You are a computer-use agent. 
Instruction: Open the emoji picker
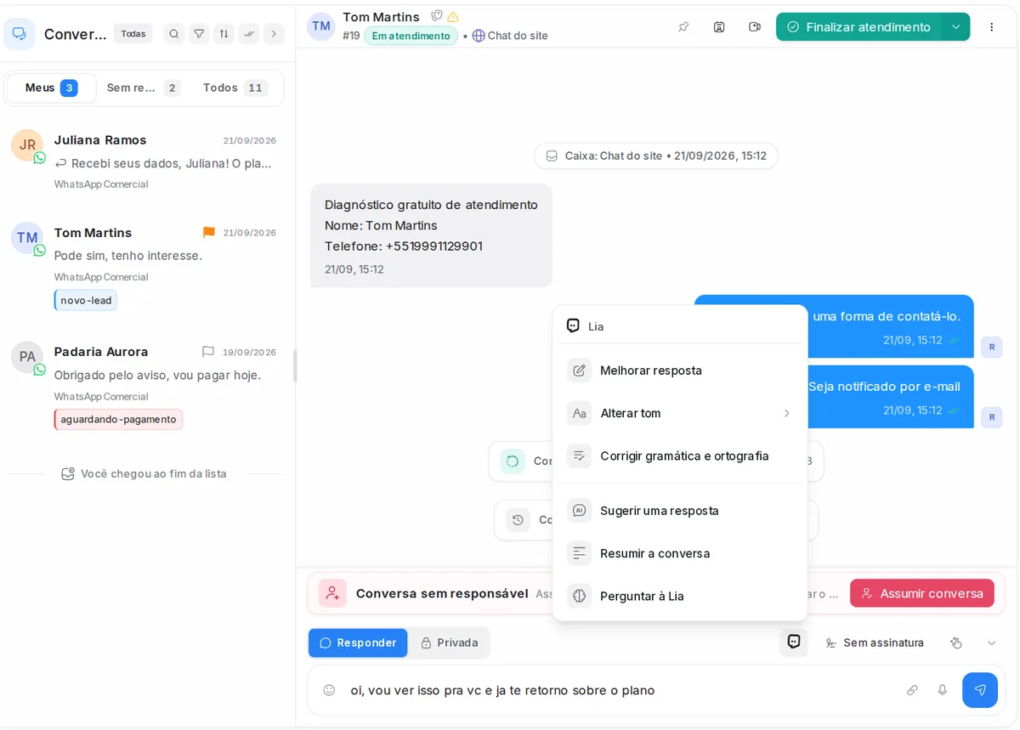click(329, 690)
